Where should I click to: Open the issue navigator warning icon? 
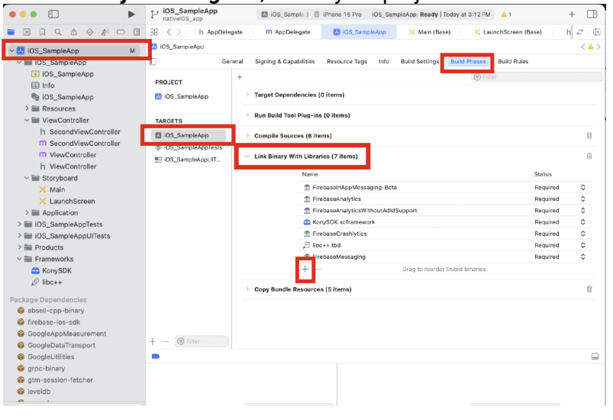(74, 32)
